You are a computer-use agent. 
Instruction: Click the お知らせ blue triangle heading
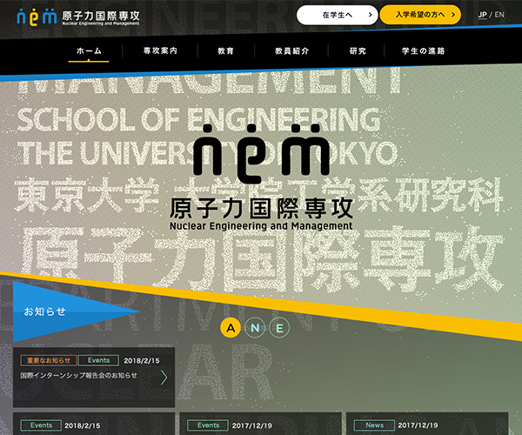click(x=45, y=311)
